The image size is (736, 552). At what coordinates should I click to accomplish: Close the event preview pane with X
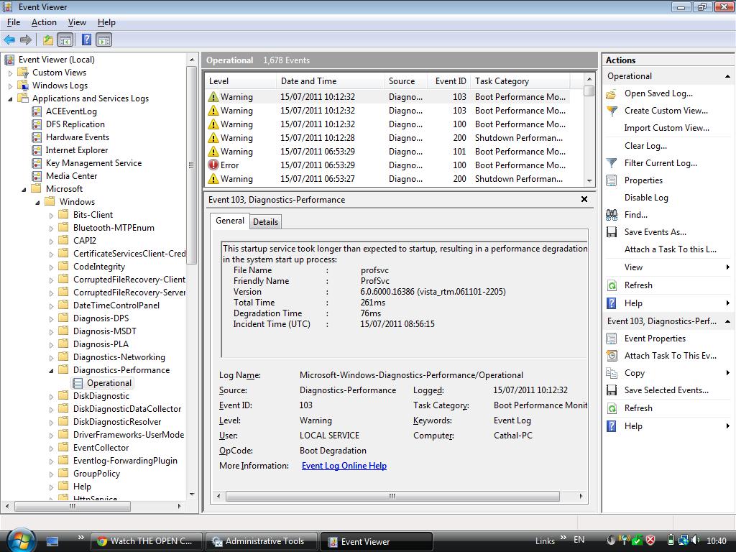[x=584, y=200]
